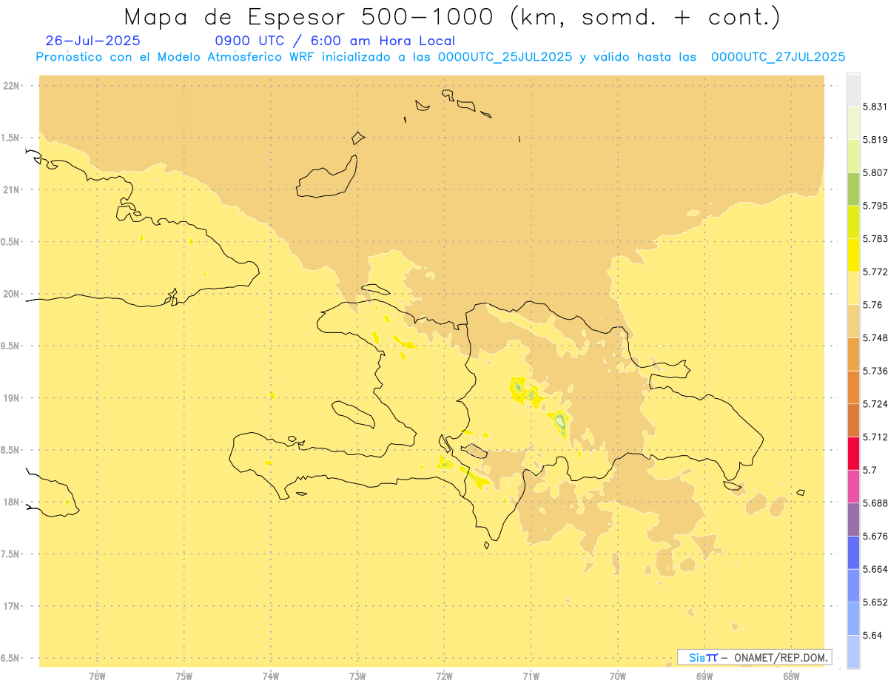The image size is (888, 686).
Task: Select the 70W longitude label
Action: pyautogui.click(x=618, y=677)
